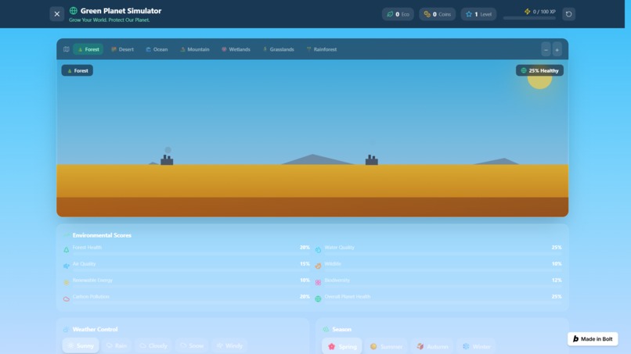The height and width of the screenshot is (354, 631).
Task: Zoom out with the minus button
Action: click(x=546, y=49)
